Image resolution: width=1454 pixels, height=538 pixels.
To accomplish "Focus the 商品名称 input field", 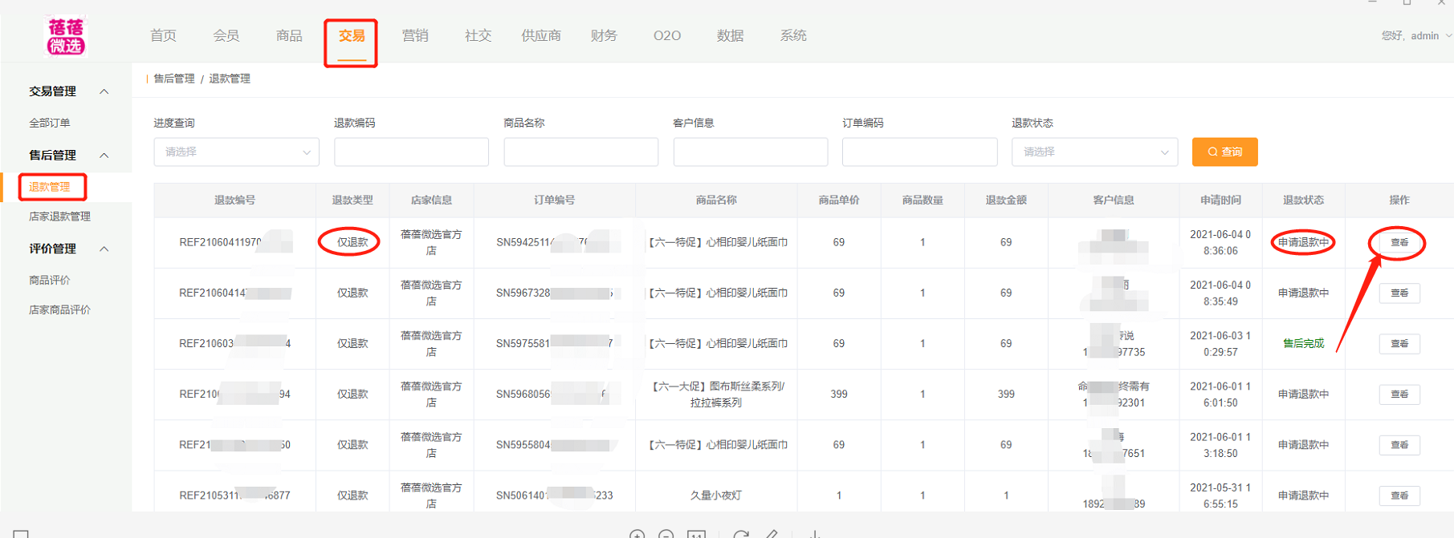I will point(581,152).
